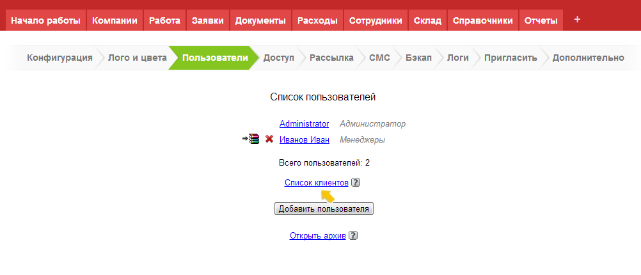
Task: Switch to the Склад menu section
Action: [x=427, y=20]
